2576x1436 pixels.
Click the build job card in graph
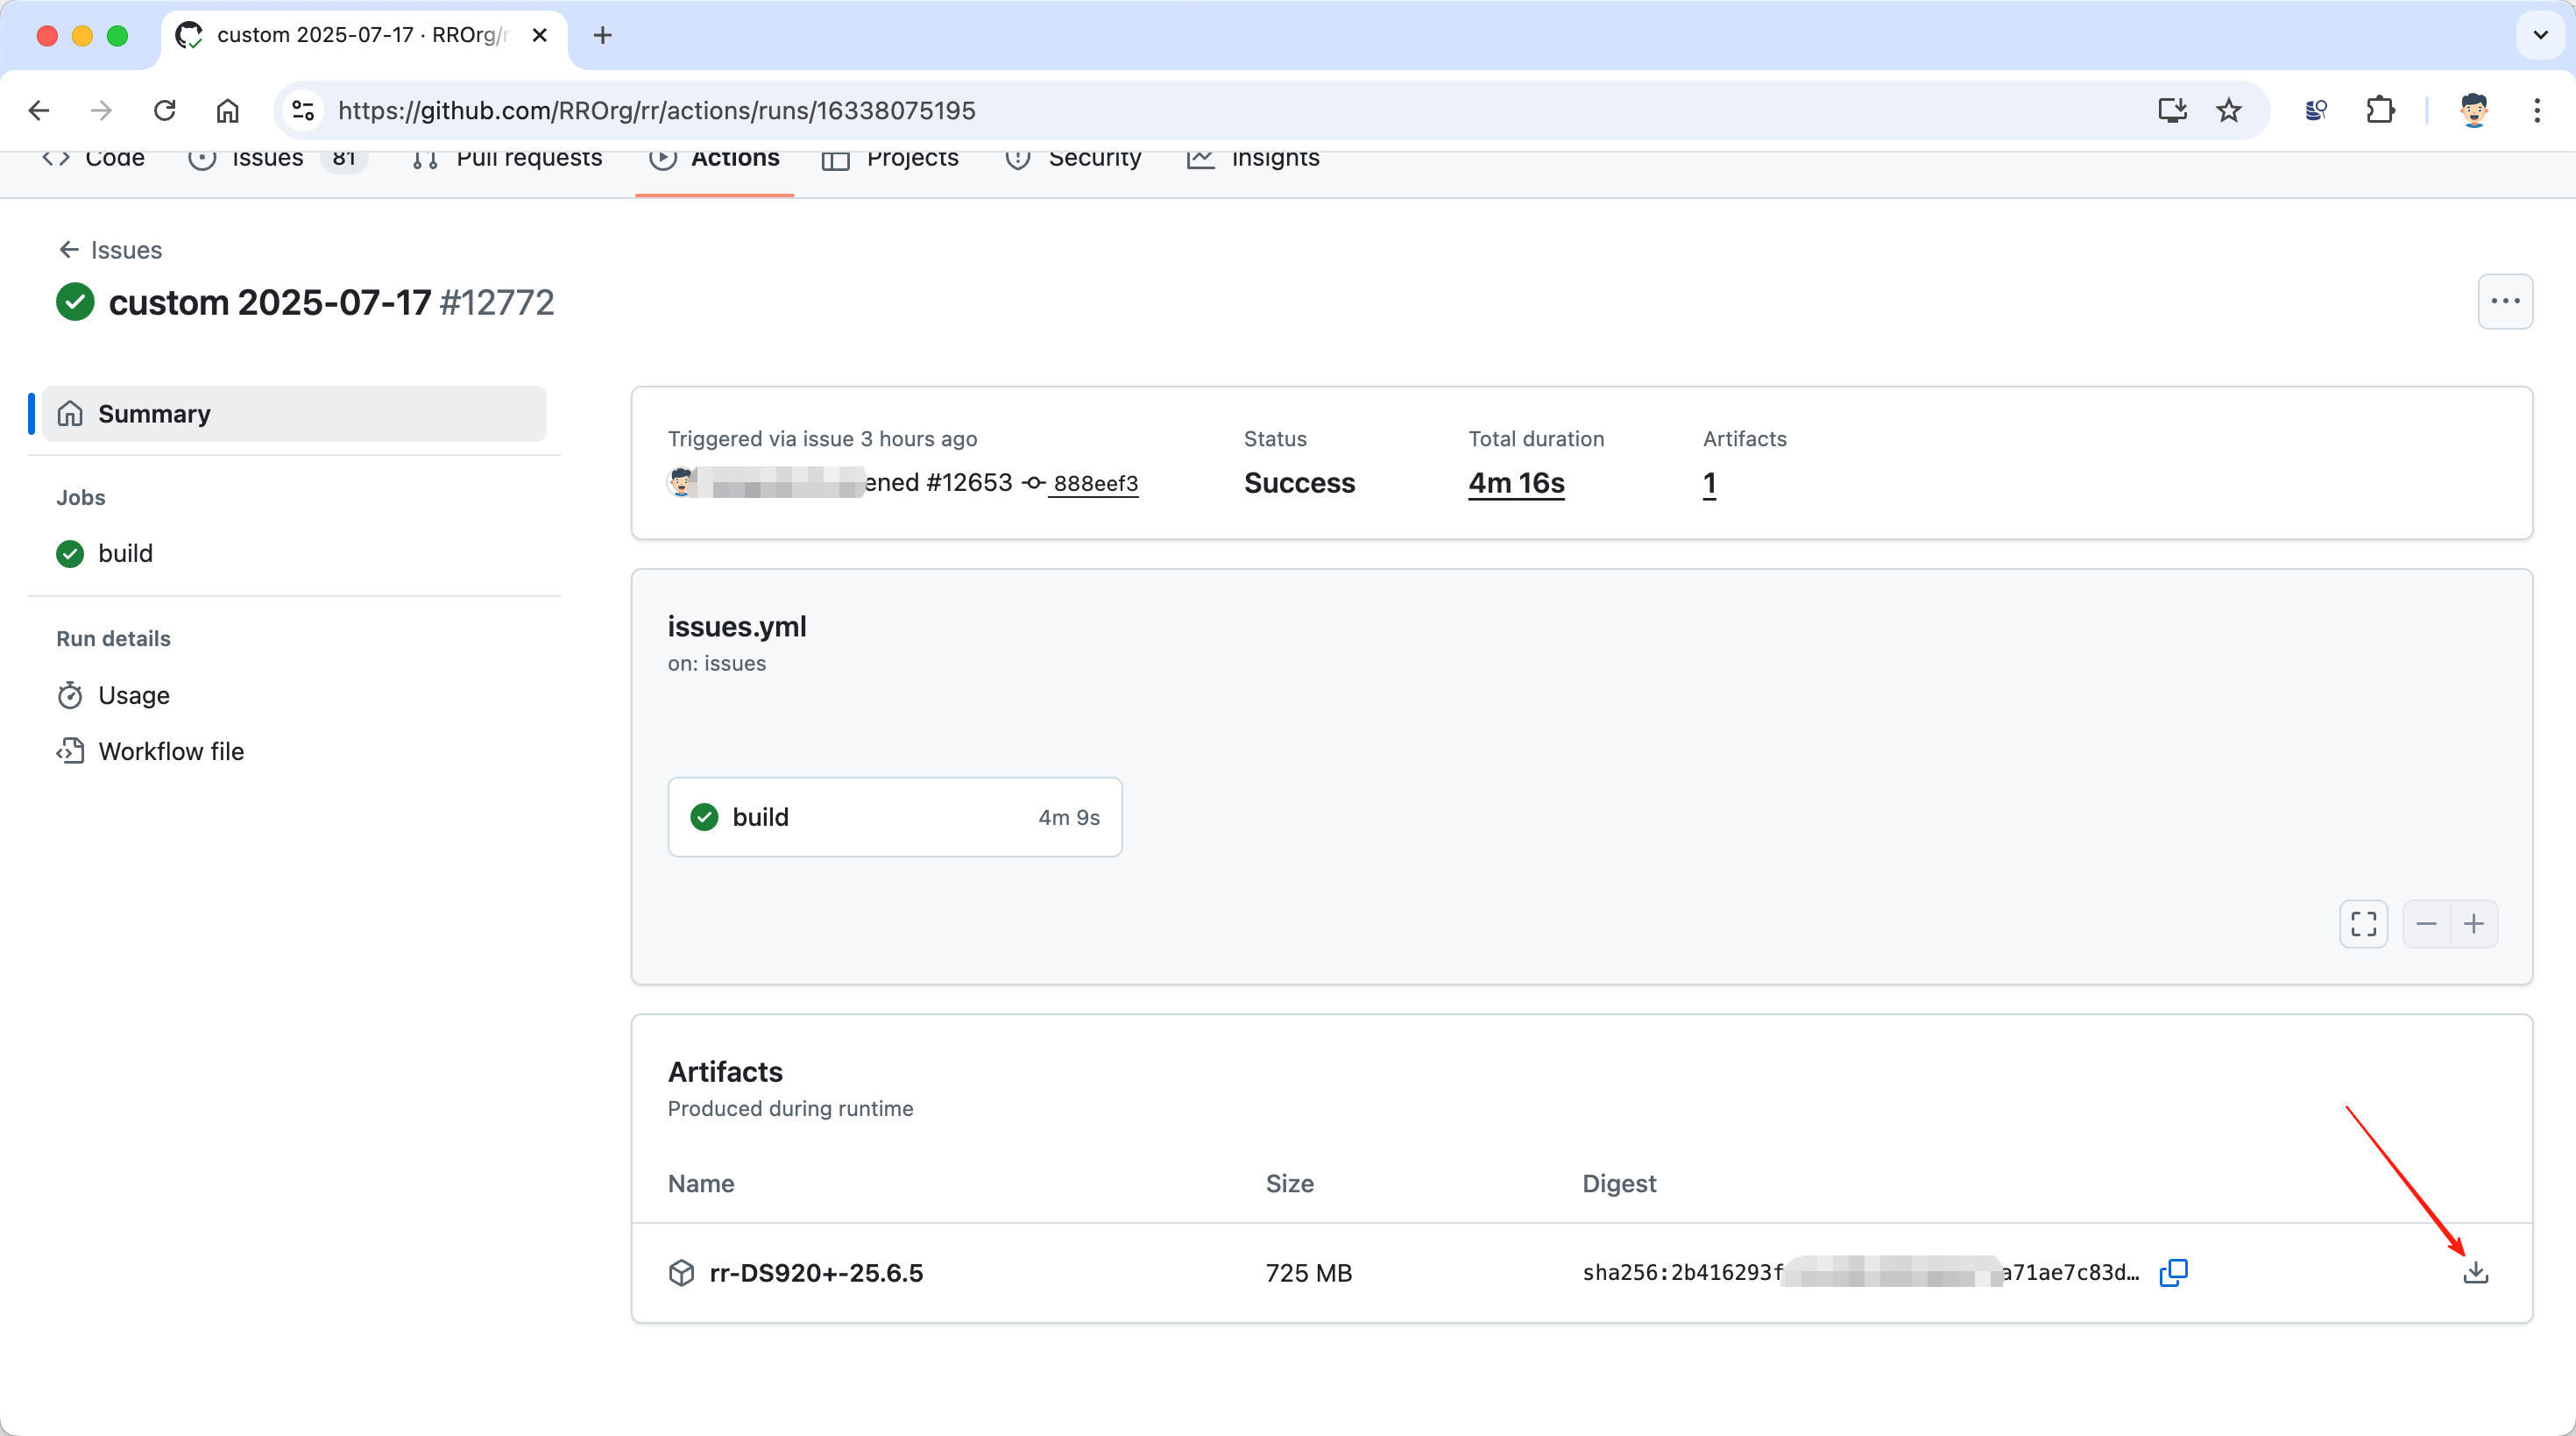[895, 816]
